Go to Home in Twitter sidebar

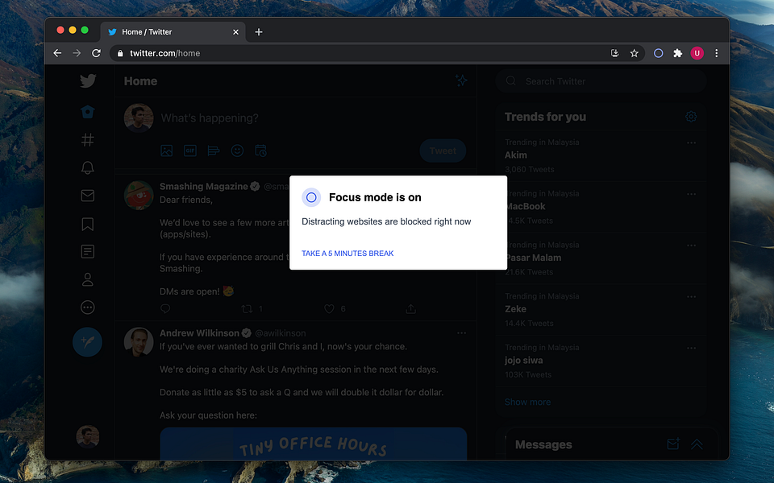(88, 112)
